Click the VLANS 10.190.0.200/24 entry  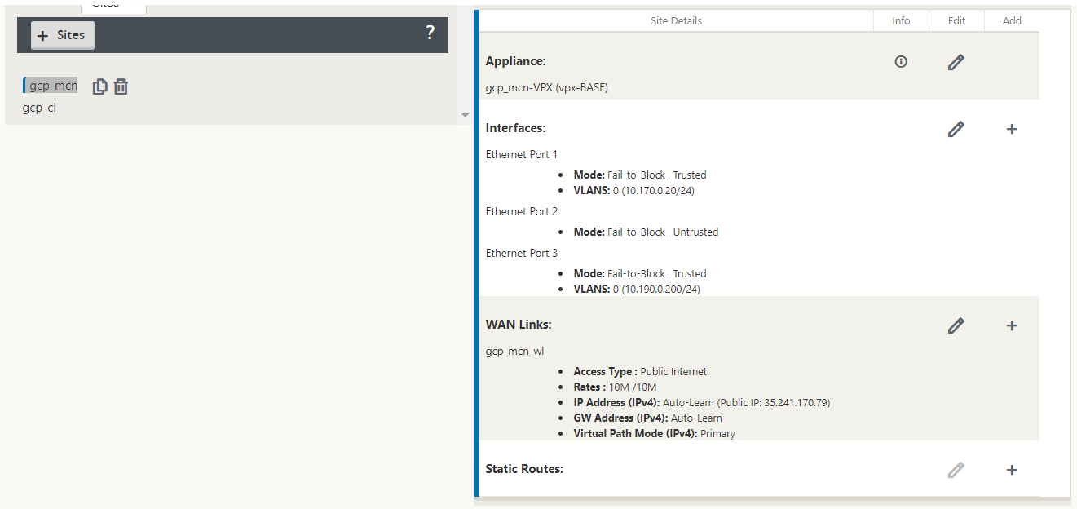637,289
